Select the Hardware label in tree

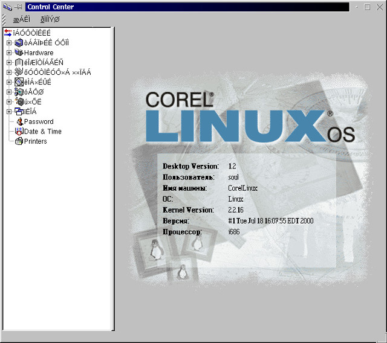click(x=39, y=53)
